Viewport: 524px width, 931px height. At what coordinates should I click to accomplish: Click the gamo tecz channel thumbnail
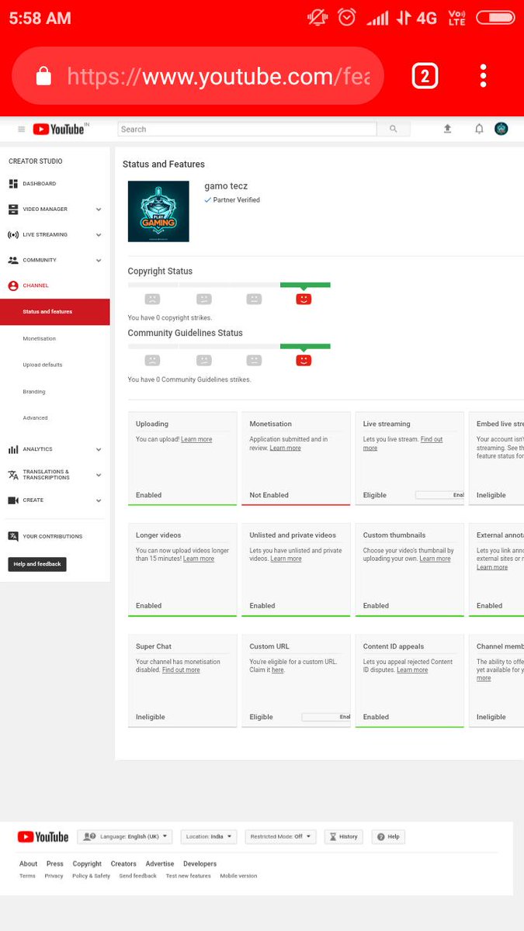(158, 211)
